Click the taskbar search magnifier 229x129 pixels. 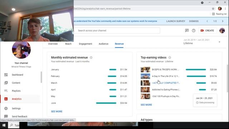point(11,125)
